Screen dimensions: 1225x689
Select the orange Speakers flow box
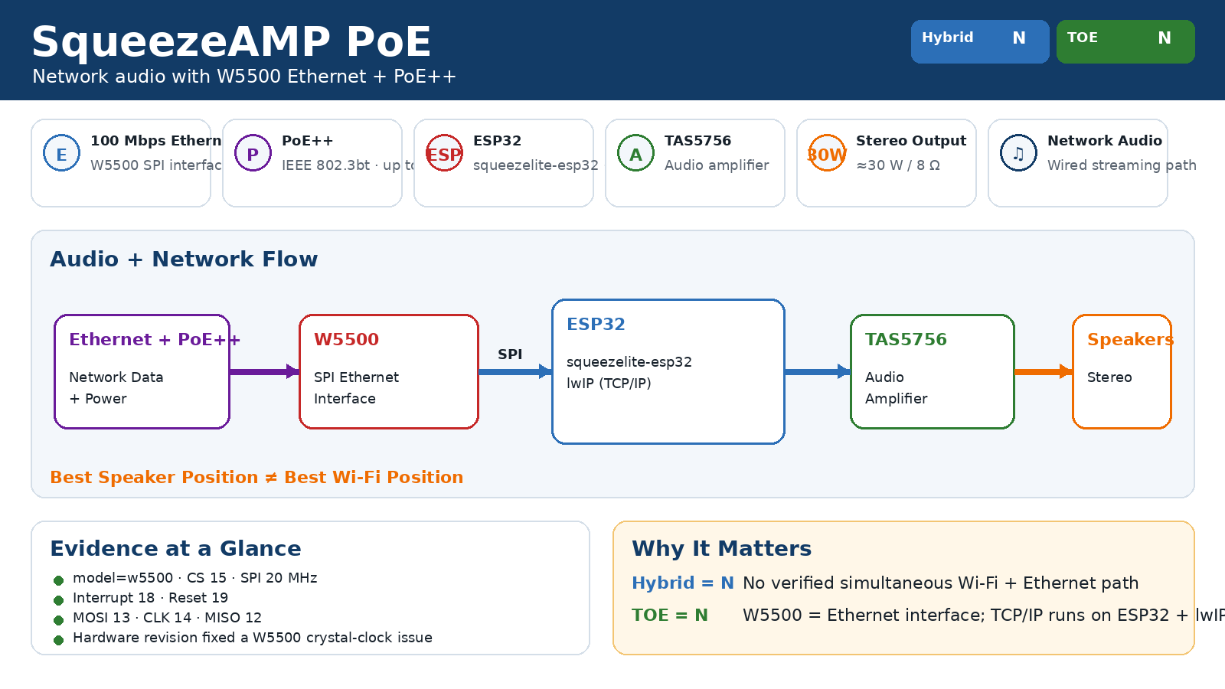[1122, 371]
